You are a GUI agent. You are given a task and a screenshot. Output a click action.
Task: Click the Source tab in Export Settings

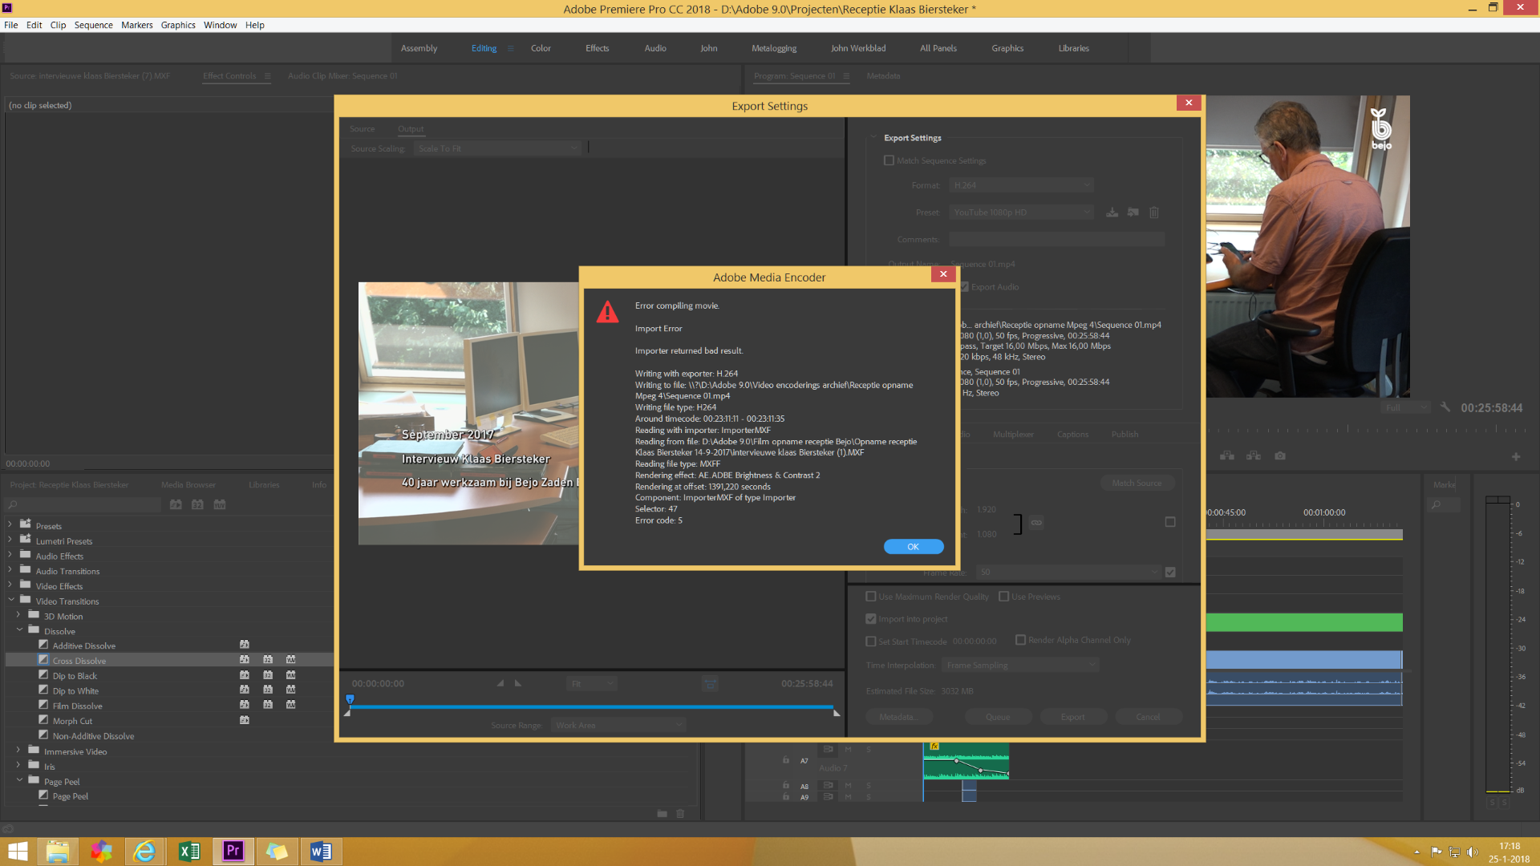coord(363,128)
